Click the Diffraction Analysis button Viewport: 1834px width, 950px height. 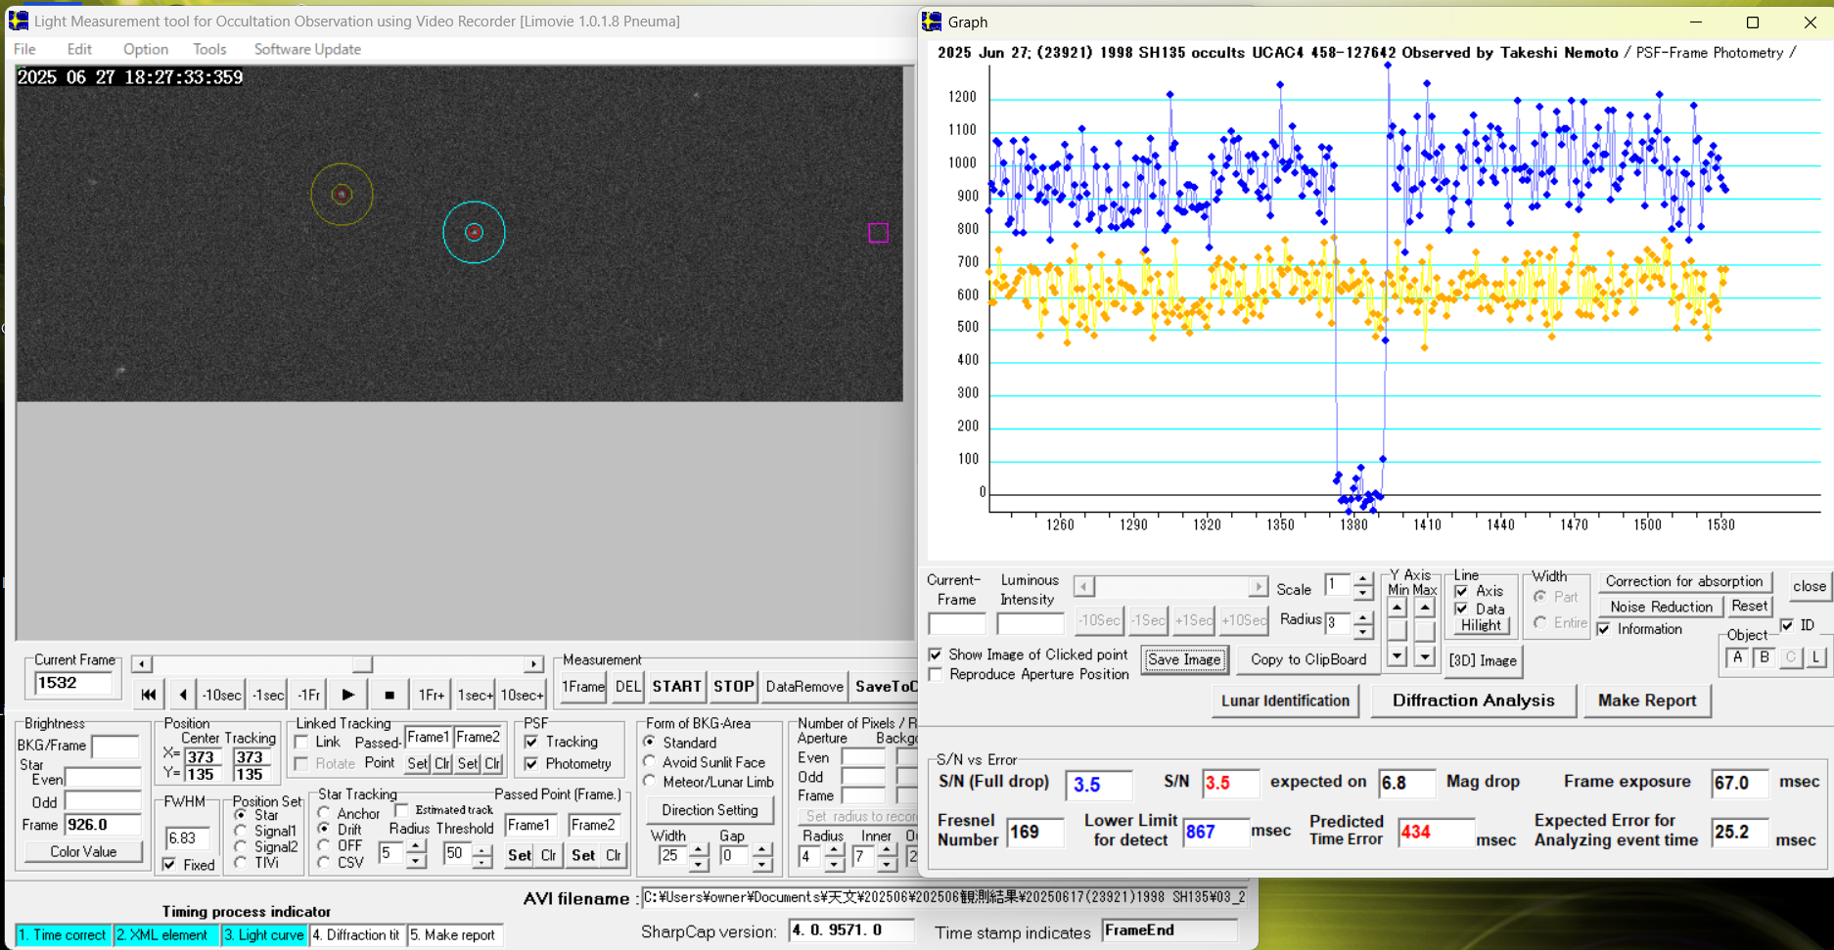point(1473,701)
